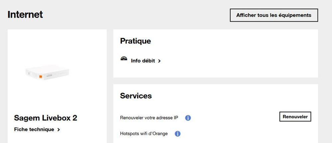This screenshot has width=332, height=143.
Task: Open the Fiche technique link
Action: 34,129
